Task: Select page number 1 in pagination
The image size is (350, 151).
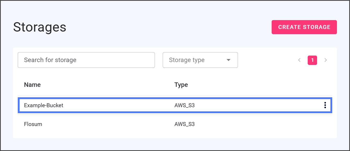Action: (x=312, y=60)
